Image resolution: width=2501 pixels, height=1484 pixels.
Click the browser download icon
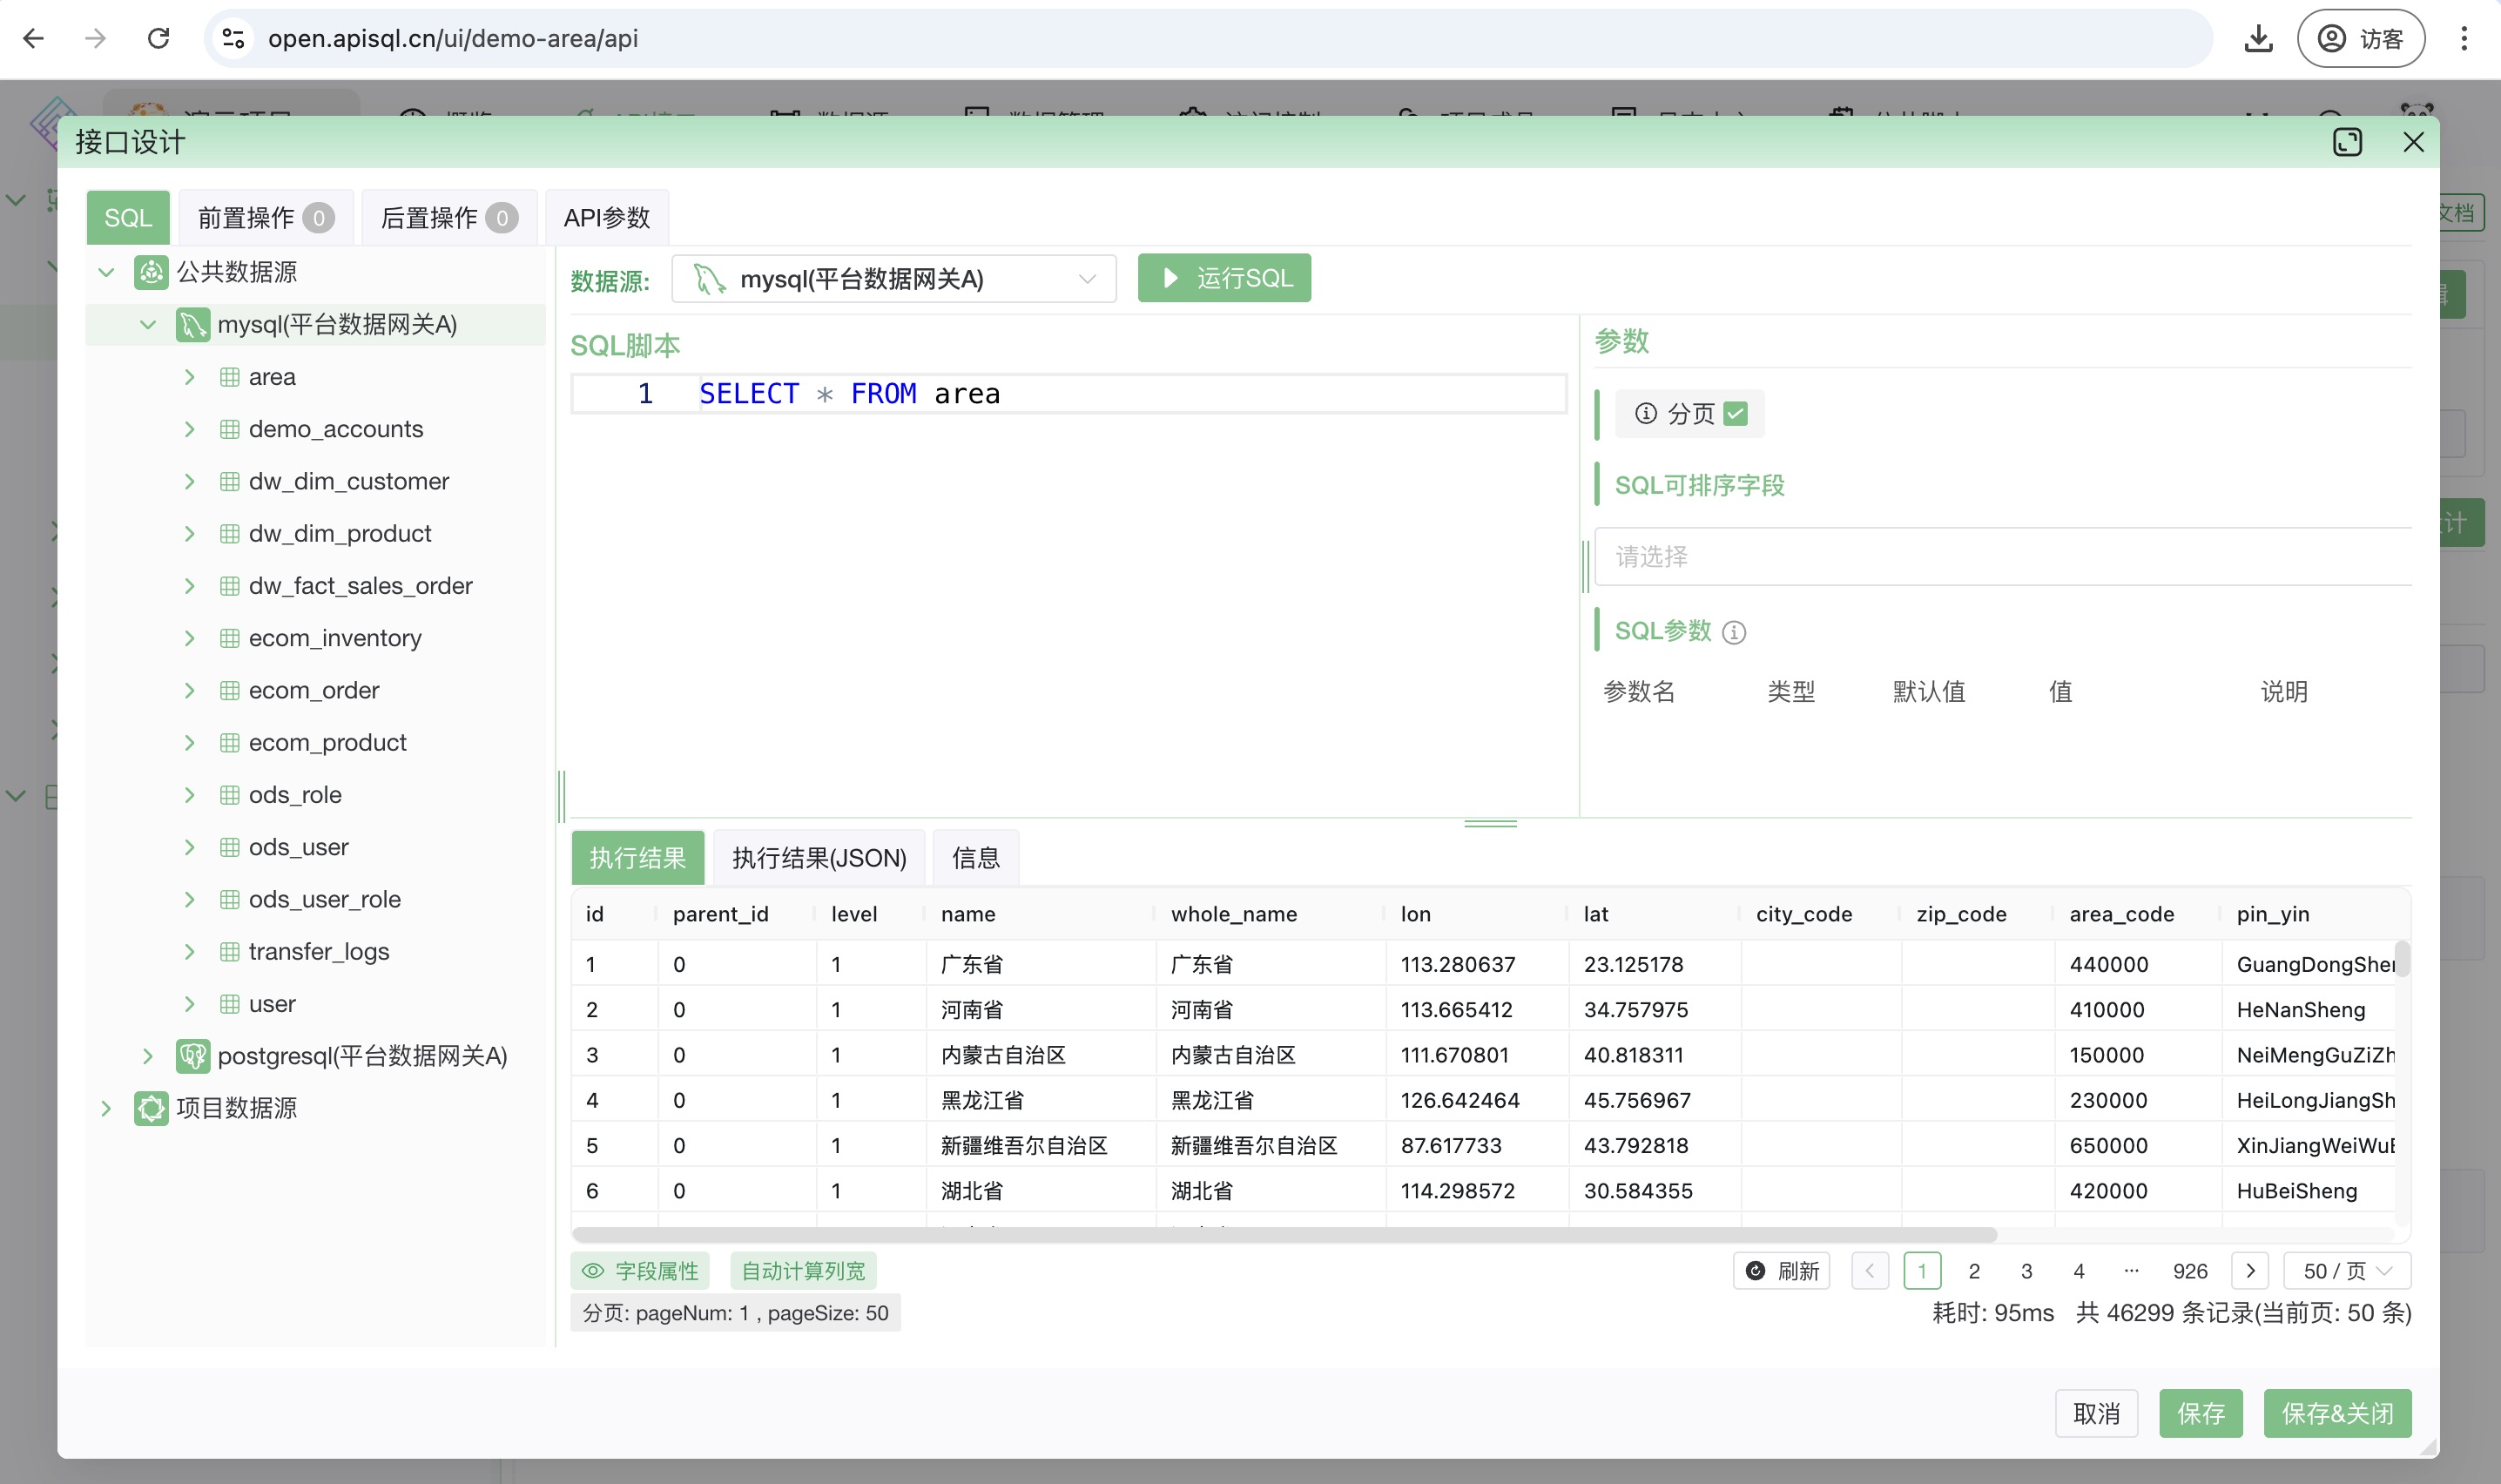2258,39
